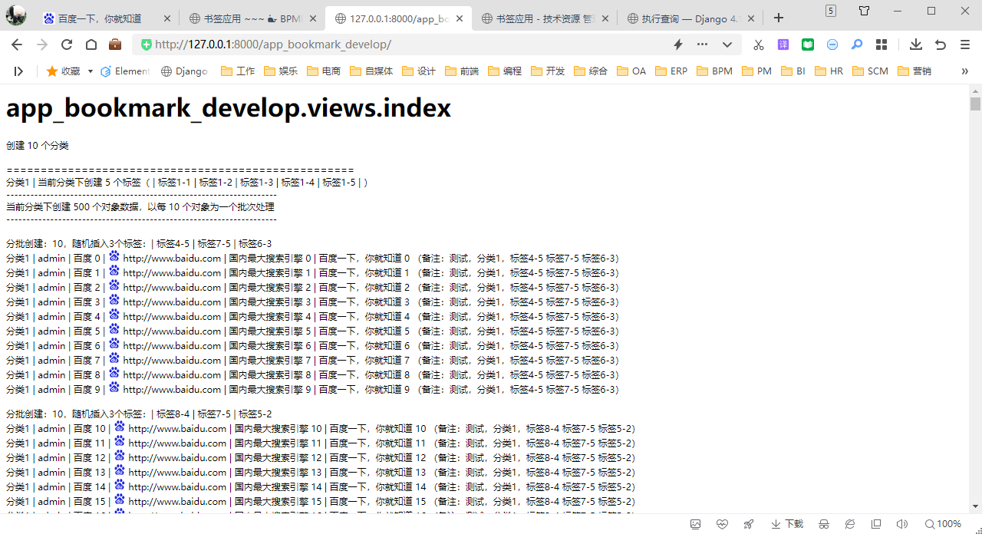Click the panda profile avatar
The width and height of the screenshot is (982, 534).
(16, 15)
